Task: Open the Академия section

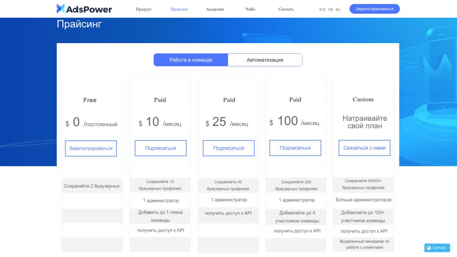Action: pos(215,9)
